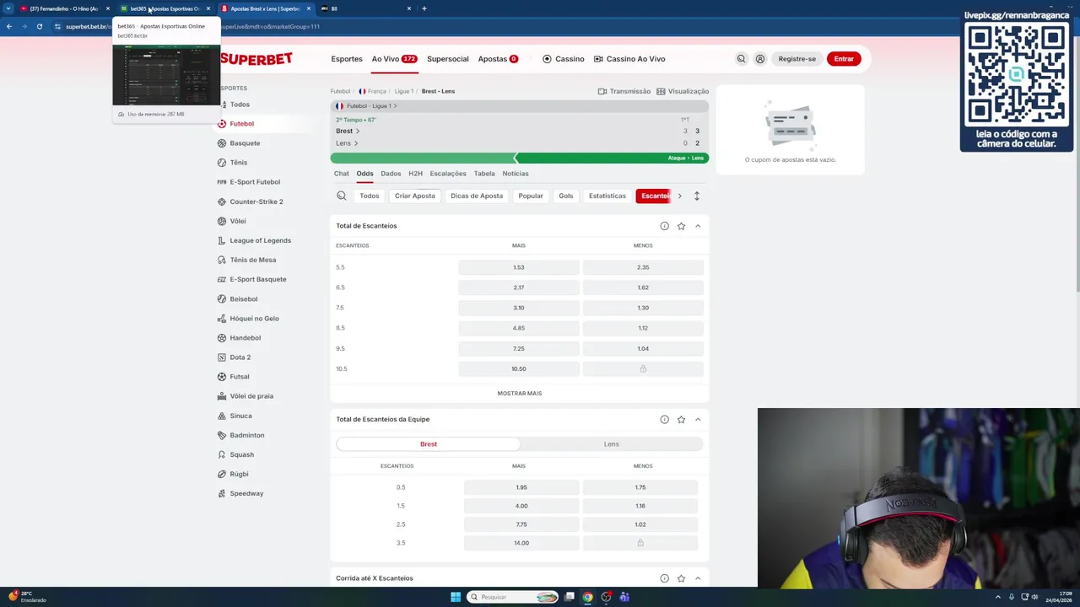Screen dimensions: 1080x607
Task: Switch to the Notícias tab
Action: coord(516,174)
